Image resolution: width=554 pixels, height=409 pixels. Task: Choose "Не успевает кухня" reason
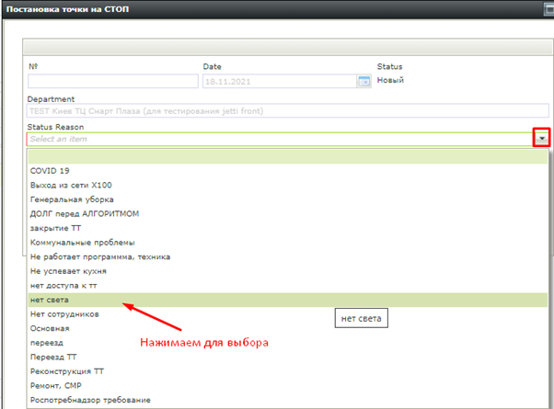pyautogui.click(x=288, y=271)
